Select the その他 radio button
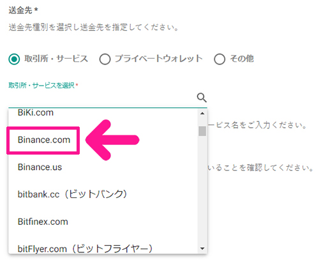 point(219,59)
